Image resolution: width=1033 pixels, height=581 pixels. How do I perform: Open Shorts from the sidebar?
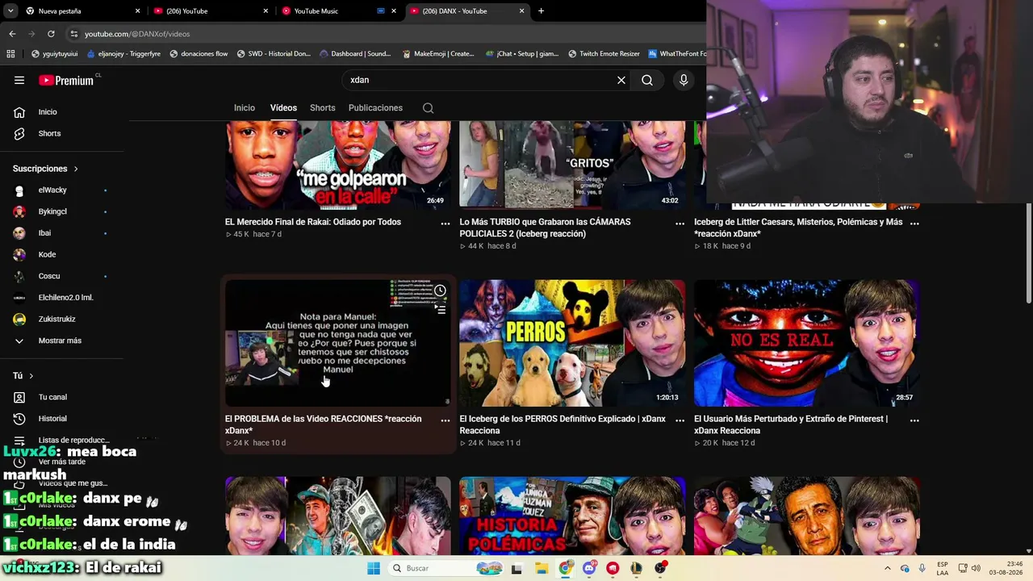point(61,133)
